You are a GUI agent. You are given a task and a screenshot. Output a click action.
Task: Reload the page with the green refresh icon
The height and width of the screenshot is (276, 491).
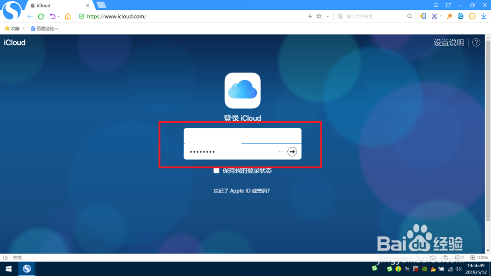41,16
